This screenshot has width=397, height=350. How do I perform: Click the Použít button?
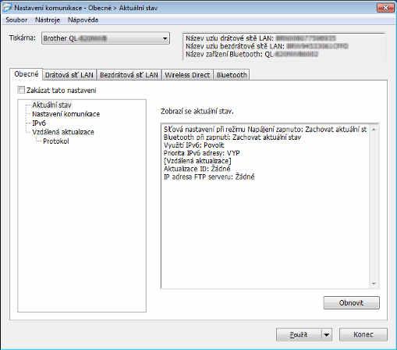[x=299, y=334]
